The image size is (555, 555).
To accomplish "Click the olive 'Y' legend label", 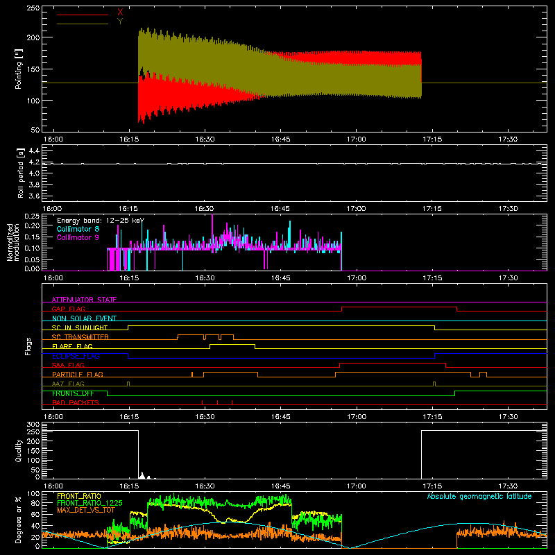I will [x=120, y=22].
